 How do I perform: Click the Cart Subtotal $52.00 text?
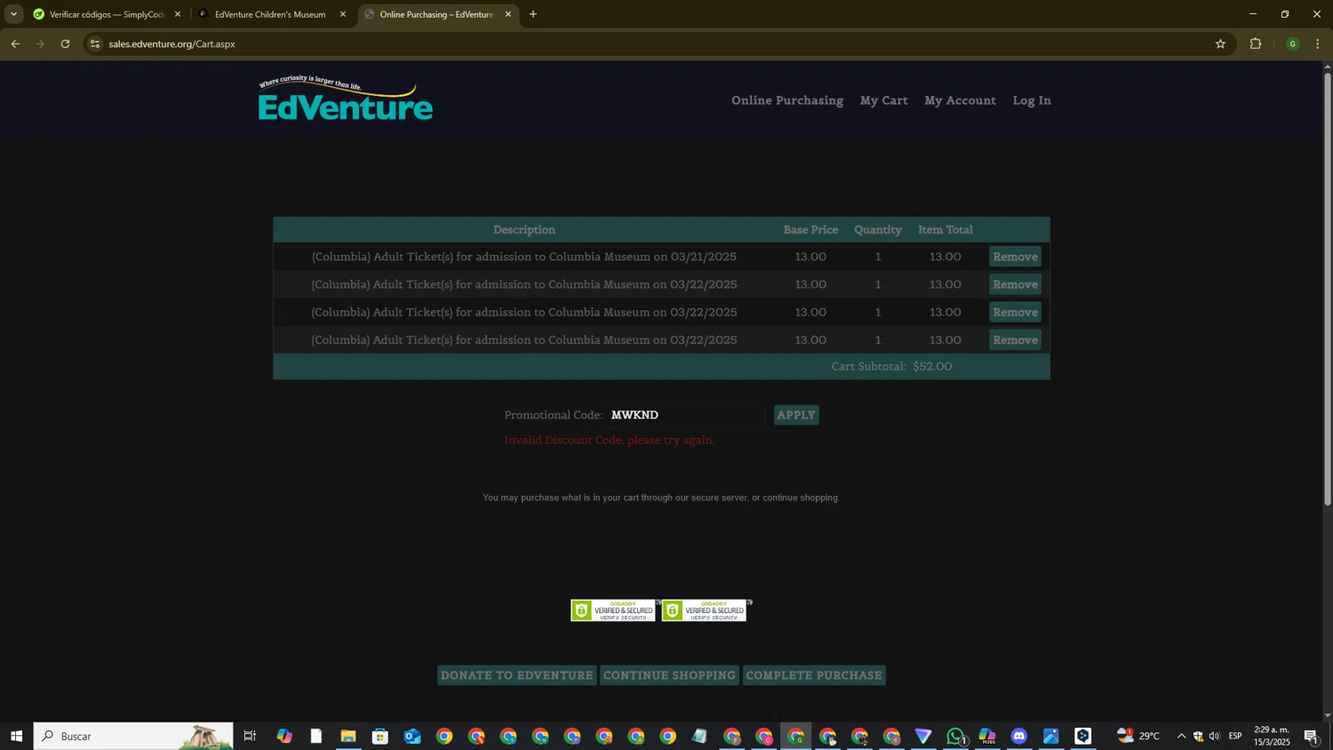point(891,366)
